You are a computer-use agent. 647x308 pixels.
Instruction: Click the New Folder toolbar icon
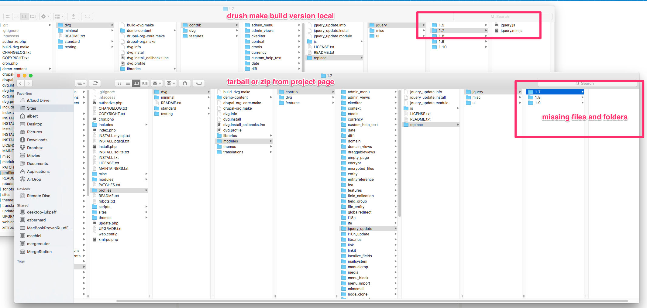pyautogui.click(x=95, y=83)
